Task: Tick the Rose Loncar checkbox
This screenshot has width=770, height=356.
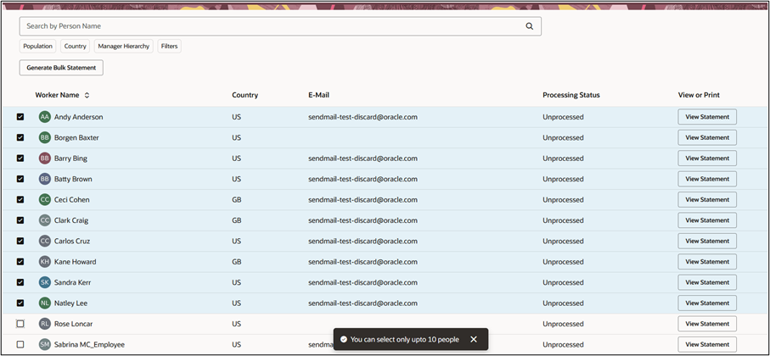Action: pos(20,324)
